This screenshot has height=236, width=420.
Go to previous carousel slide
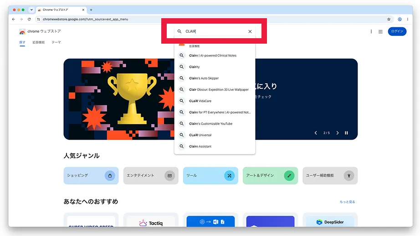point(316,133)
